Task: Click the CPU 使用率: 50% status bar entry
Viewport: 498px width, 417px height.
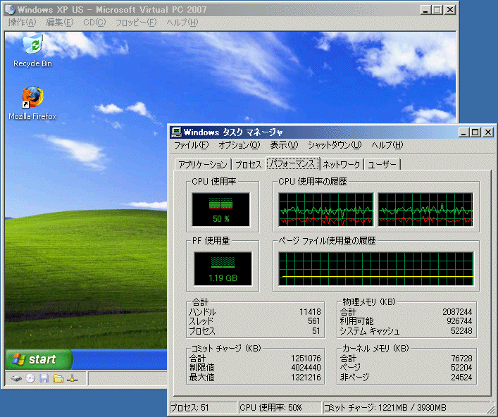Action: coord(280,408)
